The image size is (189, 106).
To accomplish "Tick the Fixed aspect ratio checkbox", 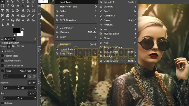I will tap(2, 71).
